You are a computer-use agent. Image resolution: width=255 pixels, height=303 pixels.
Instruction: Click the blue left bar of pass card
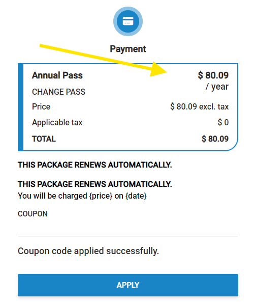(x=20, y=107)
